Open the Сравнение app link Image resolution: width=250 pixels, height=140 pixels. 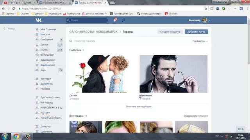(x=46, y=131)
